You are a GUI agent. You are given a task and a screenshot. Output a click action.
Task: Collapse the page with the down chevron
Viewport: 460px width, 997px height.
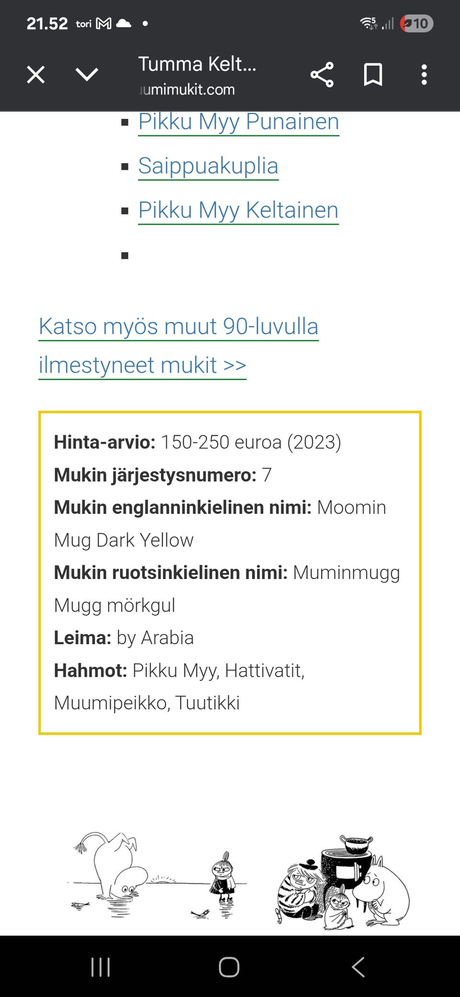point(87,74)
